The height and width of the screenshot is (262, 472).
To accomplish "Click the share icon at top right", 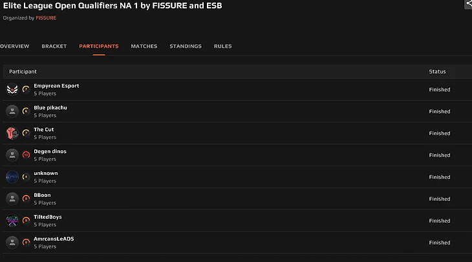I will click(x=467, y=4).
